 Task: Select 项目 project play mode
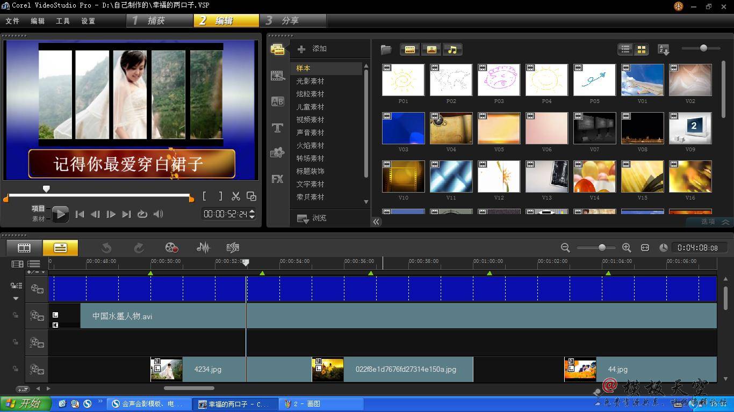[x=38, y=209]
